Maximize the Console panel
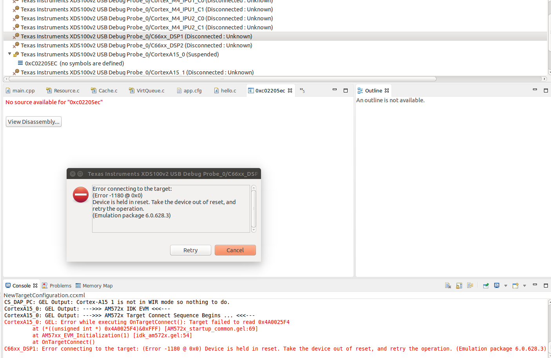 [x=546, y=286]
